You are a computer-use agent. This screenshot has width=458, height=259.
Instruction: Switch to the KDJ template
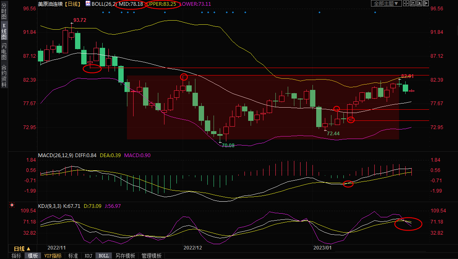pos(88,256)
